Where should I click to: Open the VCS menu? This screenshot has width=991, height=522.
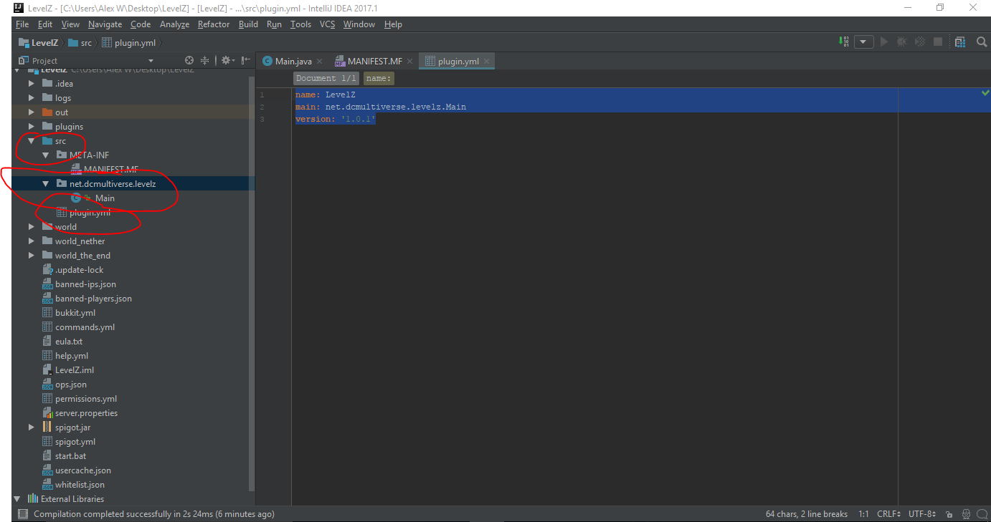327,24
